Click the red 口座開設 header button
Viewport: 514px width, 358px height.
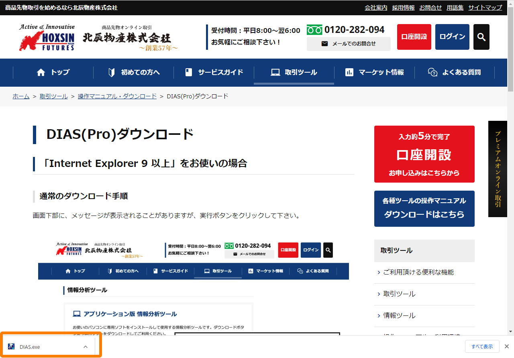tap(414, 37)
